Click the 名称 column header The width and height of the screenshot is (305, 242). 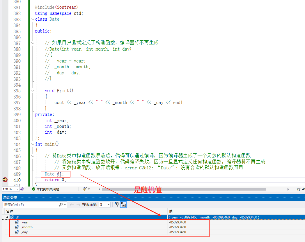click(10, 211)
